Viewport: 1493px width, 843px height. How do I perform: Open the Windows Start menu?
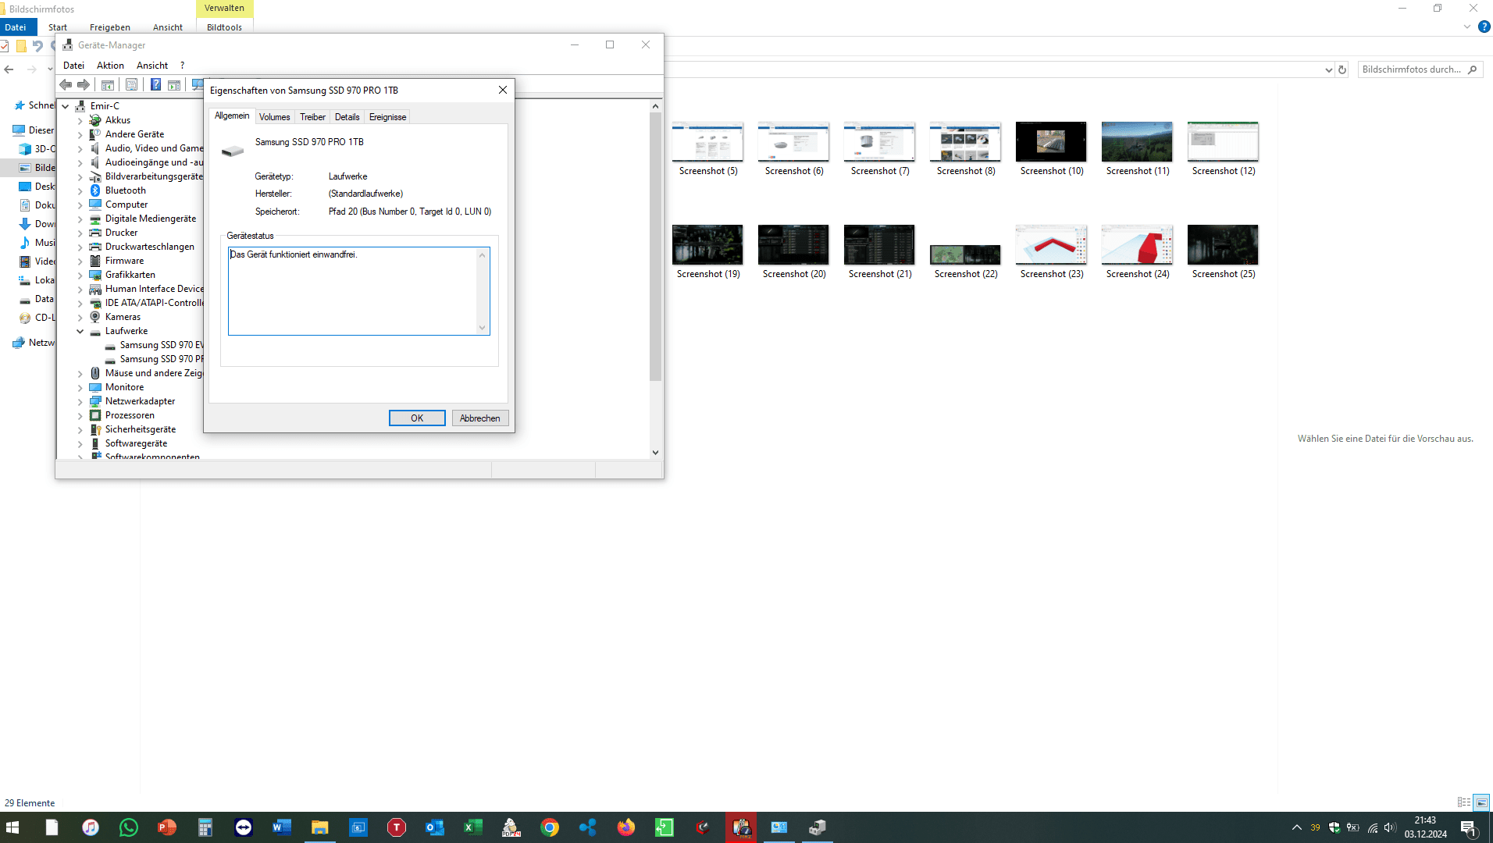click(x=12, y=827)
